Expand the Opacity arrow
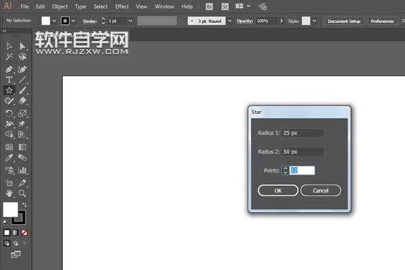The image size is (405, 270). [281, 21]
